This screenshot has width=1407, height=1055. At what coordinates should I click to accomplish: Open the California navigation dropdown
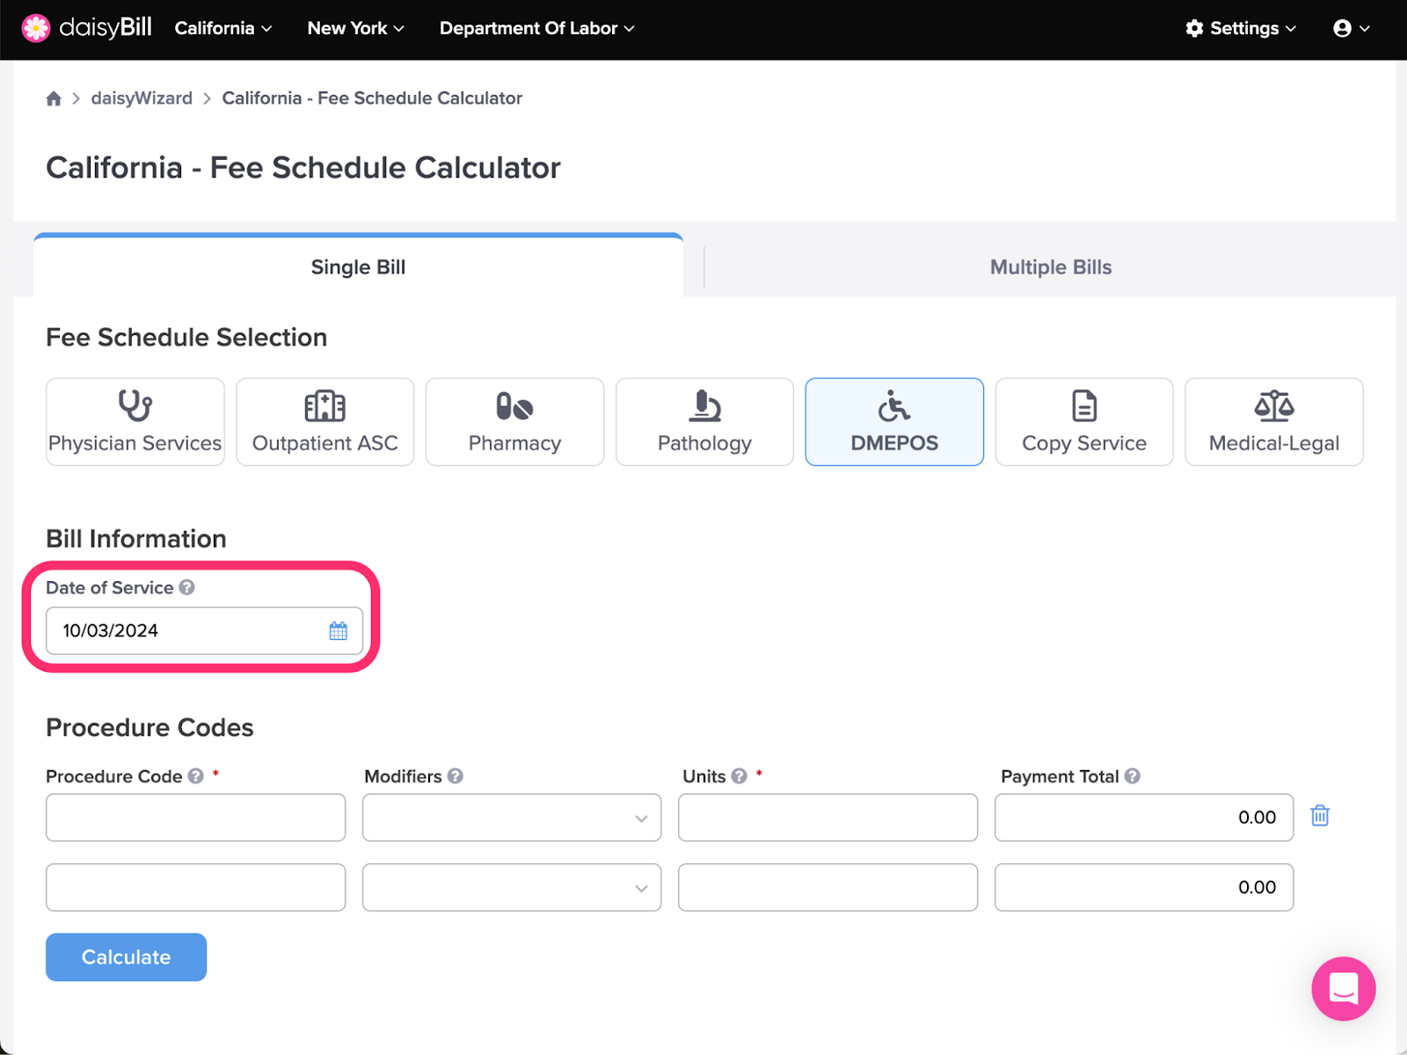pos(223,28)
